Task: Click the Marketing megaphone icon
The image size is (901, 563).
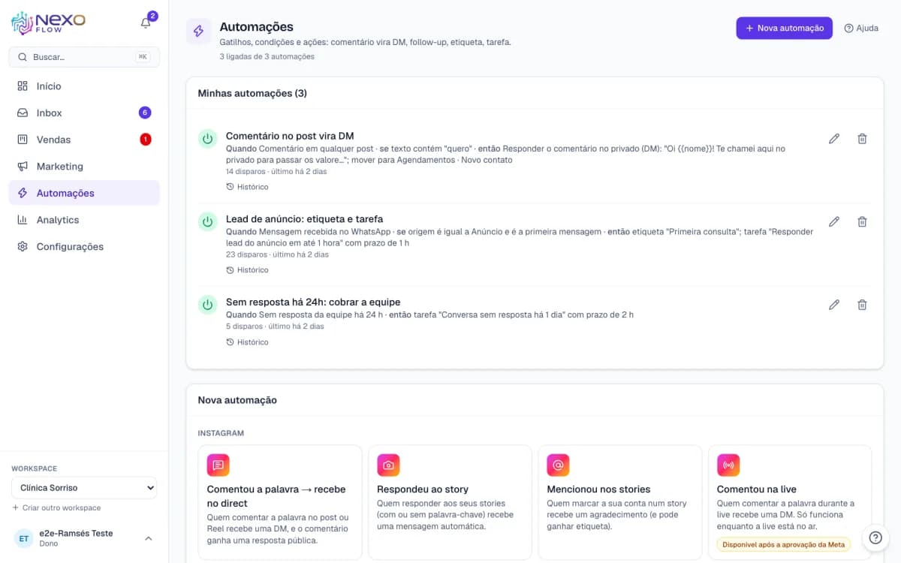Action: (x=23, y=167)
